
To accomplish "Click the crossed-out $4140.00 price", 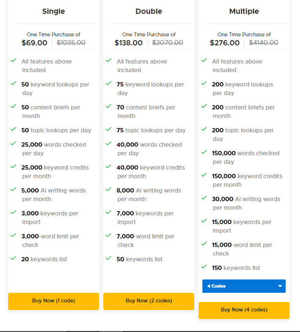I will tap(264, 43).
